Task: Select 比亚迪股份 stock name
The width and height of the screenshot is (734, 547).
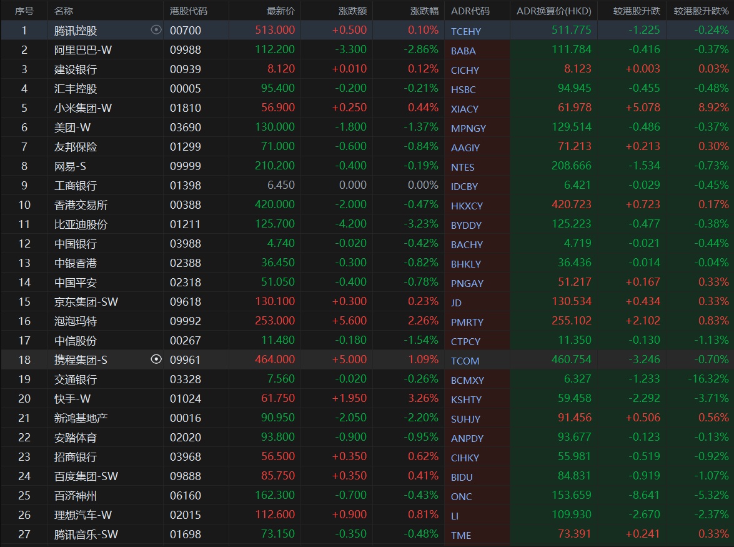Action: [81, 224]
